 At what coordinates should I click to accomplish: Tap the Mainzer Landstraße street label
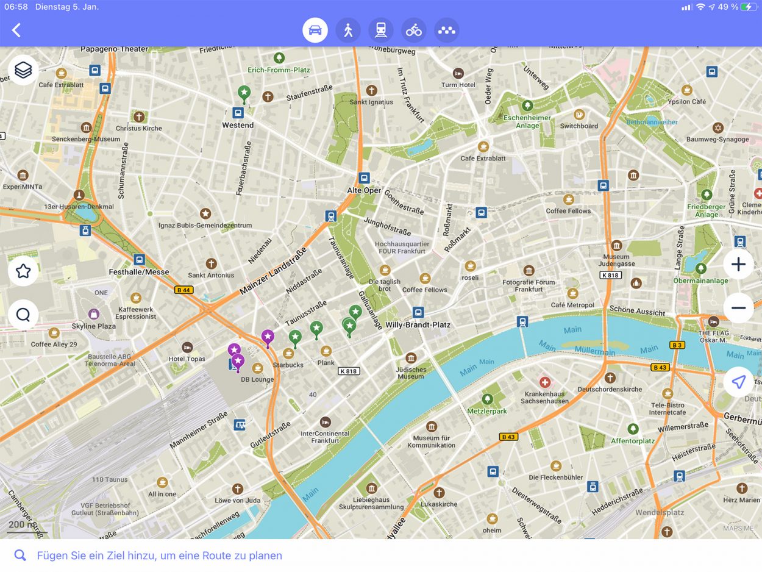272,271
